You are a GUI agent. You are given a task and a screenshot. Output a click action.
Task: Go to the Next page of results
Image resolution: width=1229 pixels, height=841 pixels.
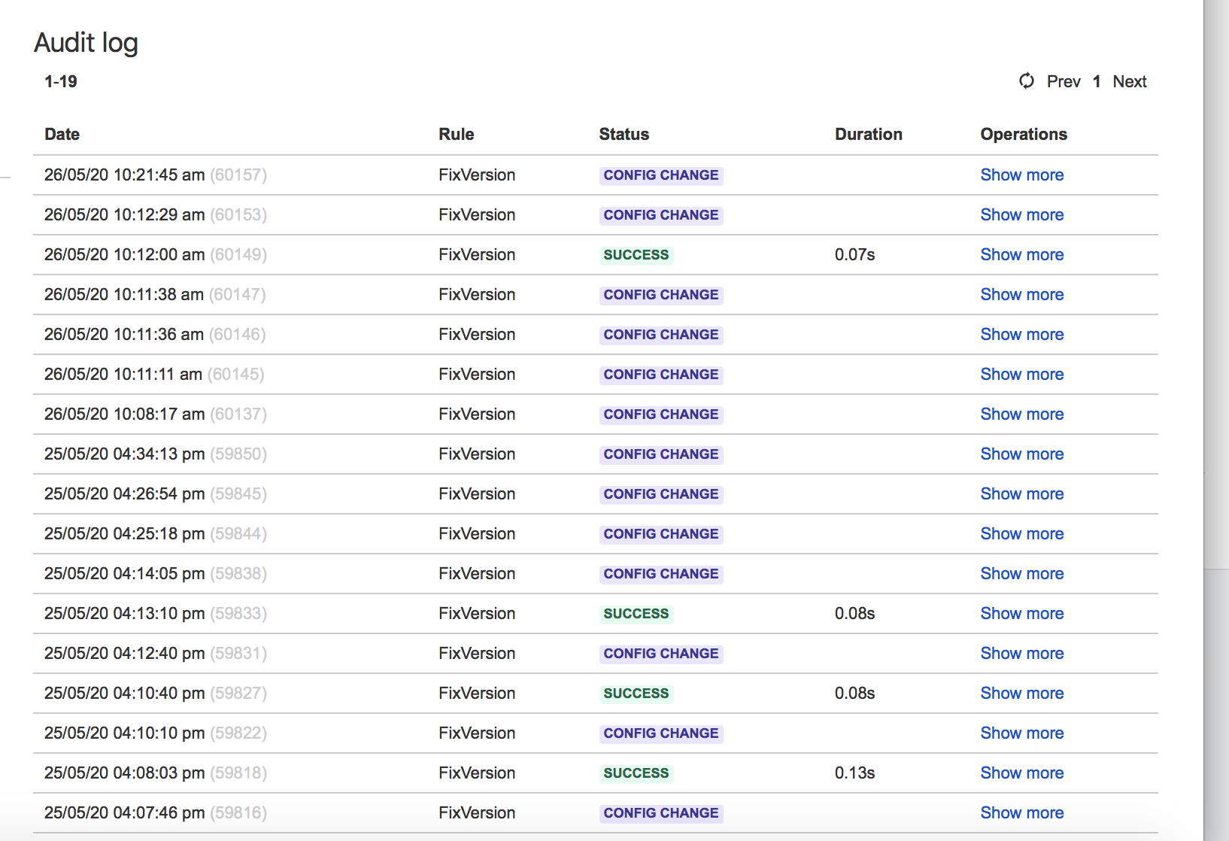coord(1129,81)
